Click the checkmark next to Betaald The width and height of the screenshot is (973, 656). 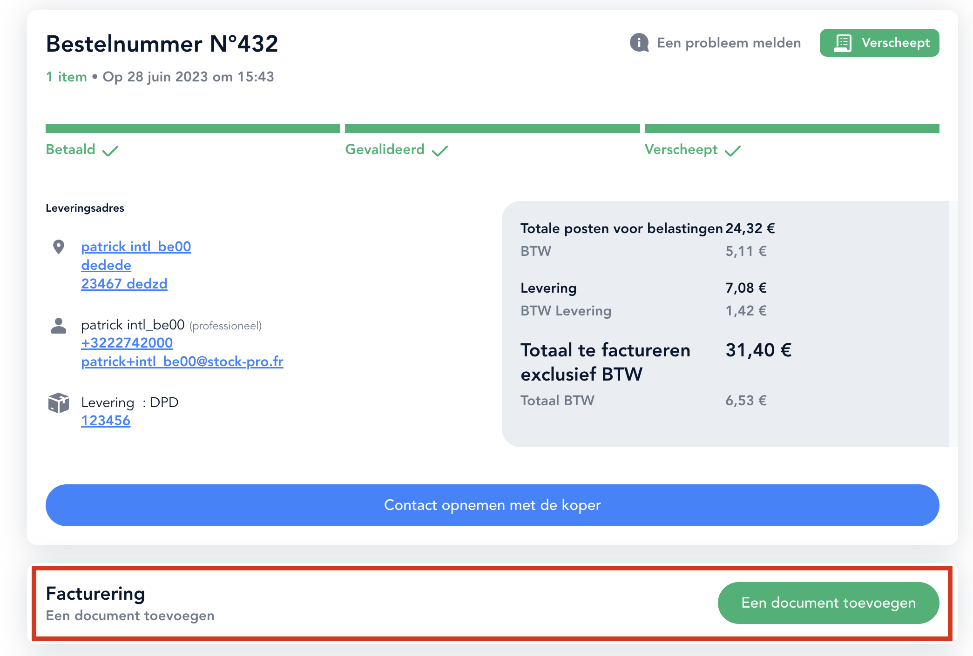(110, 150)
